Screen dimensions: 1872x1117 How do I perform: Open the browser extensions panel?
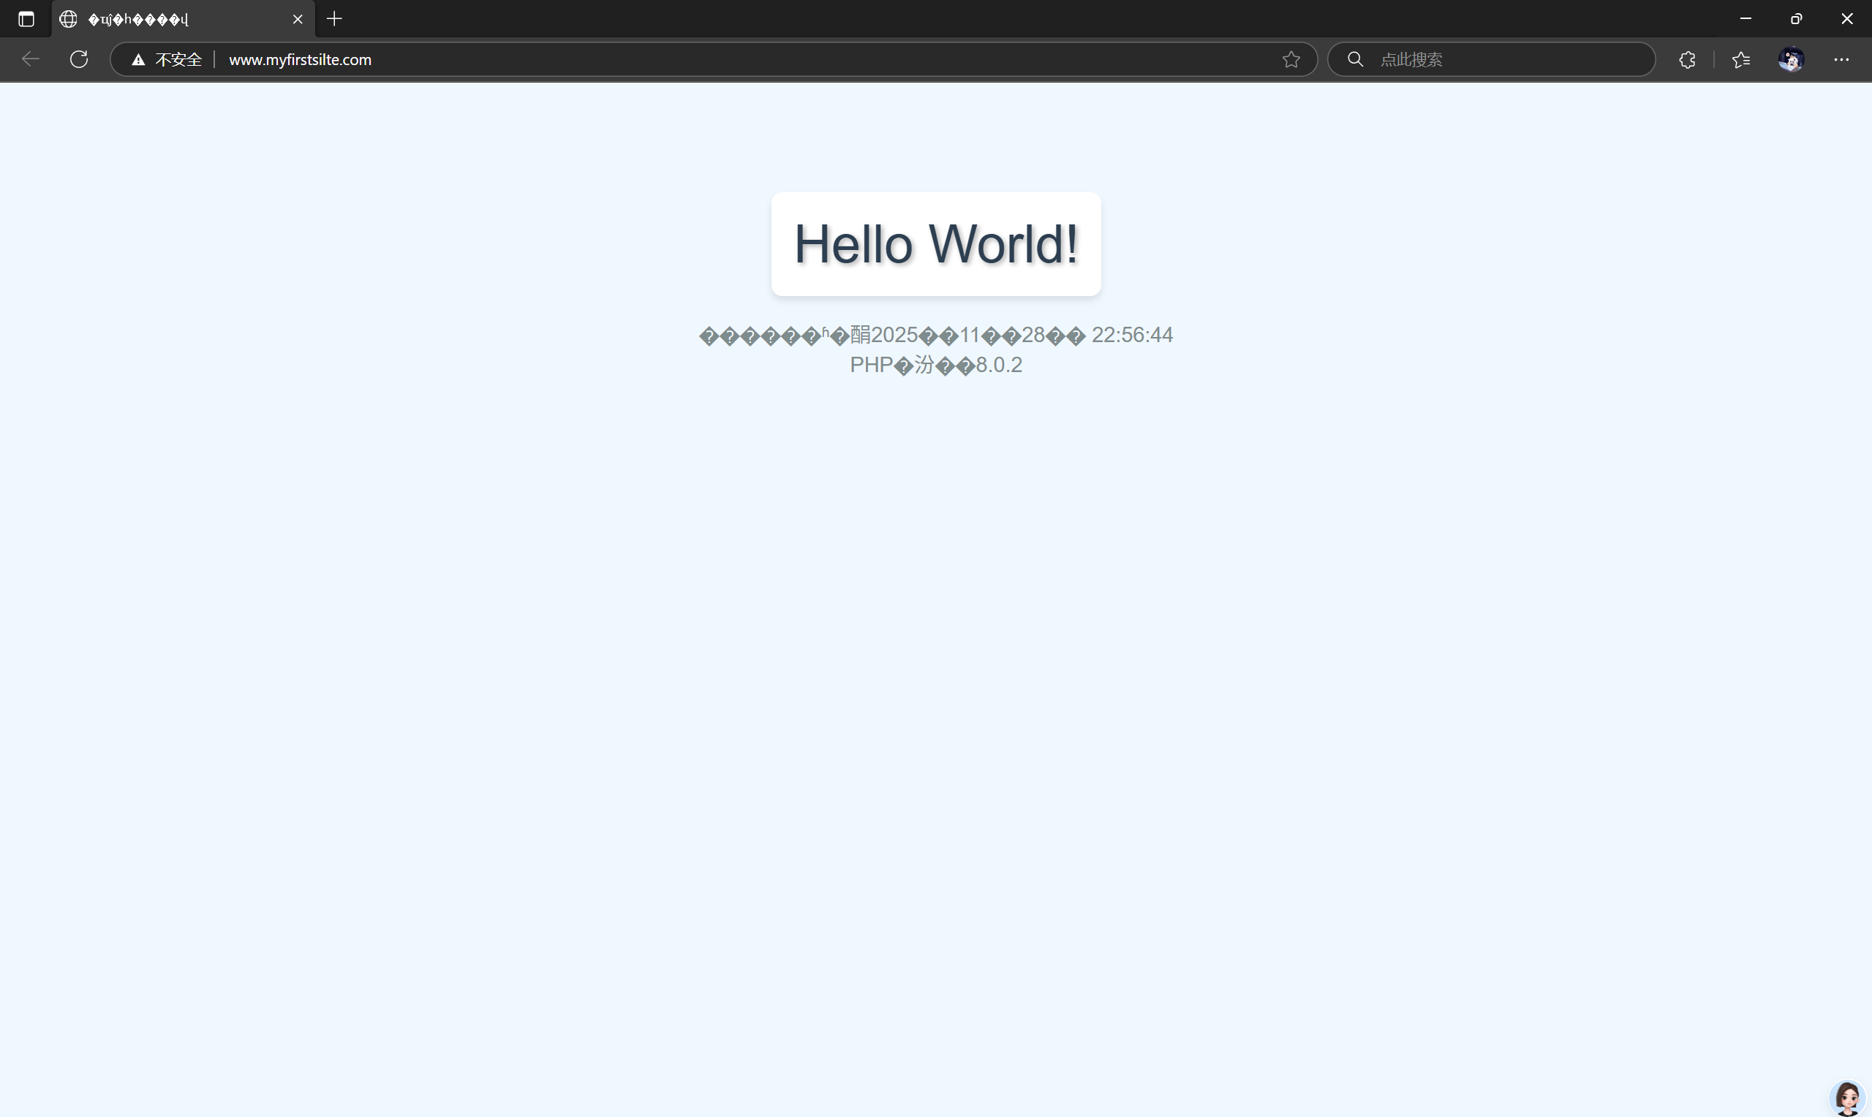click(1686, 58)
